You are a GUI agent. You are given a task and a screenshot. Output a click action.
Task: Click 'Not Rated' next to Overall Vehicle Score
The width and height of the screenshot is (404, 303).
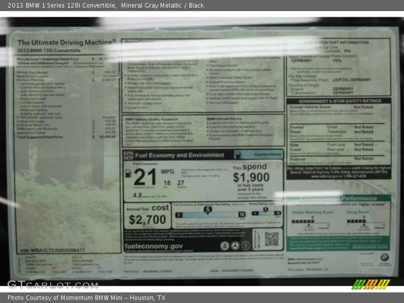pyautogui.click(x=363, y=107)
